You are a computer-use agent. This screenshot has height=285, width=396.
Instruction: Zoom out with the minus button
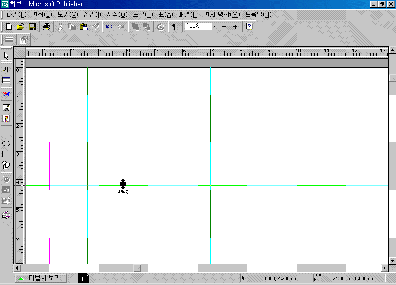pos(224,27)
